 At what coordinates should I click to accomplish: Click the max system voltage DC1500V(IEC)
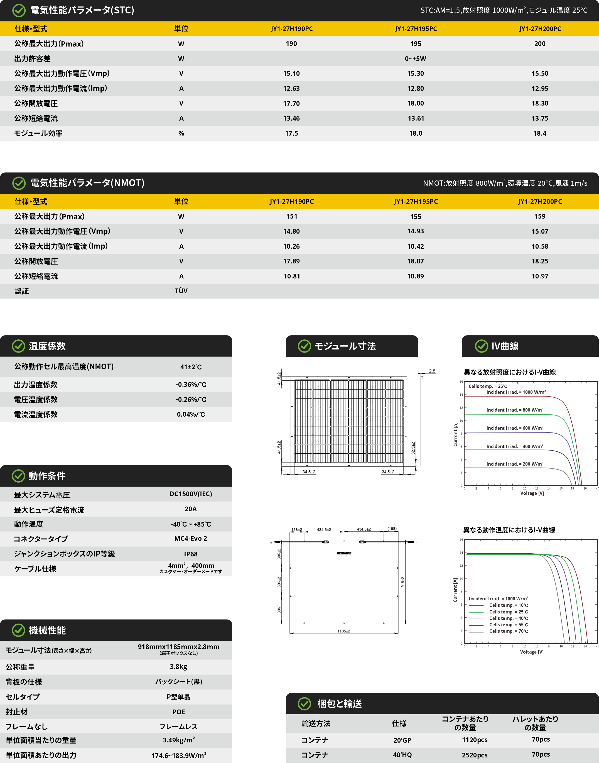pos(191,494)
